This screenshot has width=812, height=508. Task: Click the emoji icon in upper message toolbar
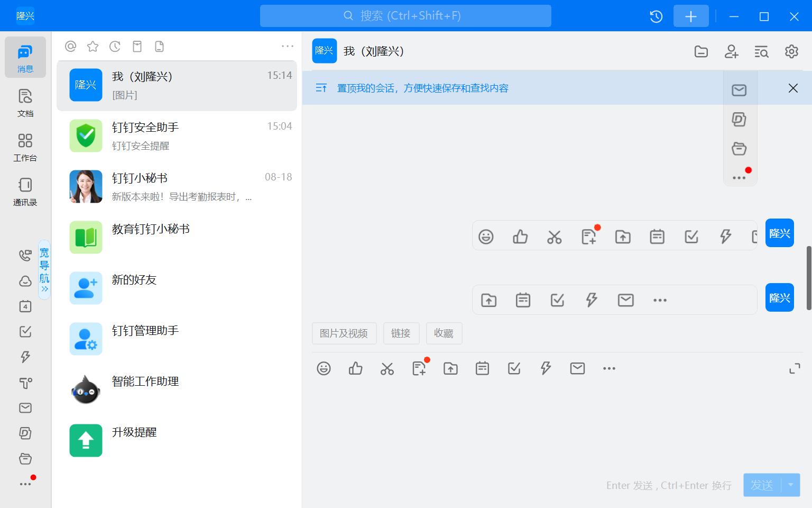486,237
